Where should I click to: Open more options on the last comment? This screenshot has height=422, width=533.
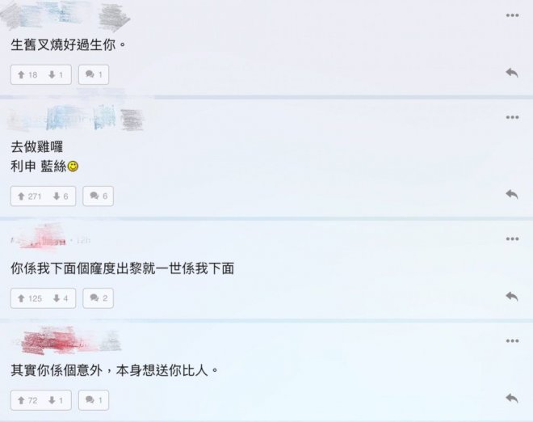512,341
